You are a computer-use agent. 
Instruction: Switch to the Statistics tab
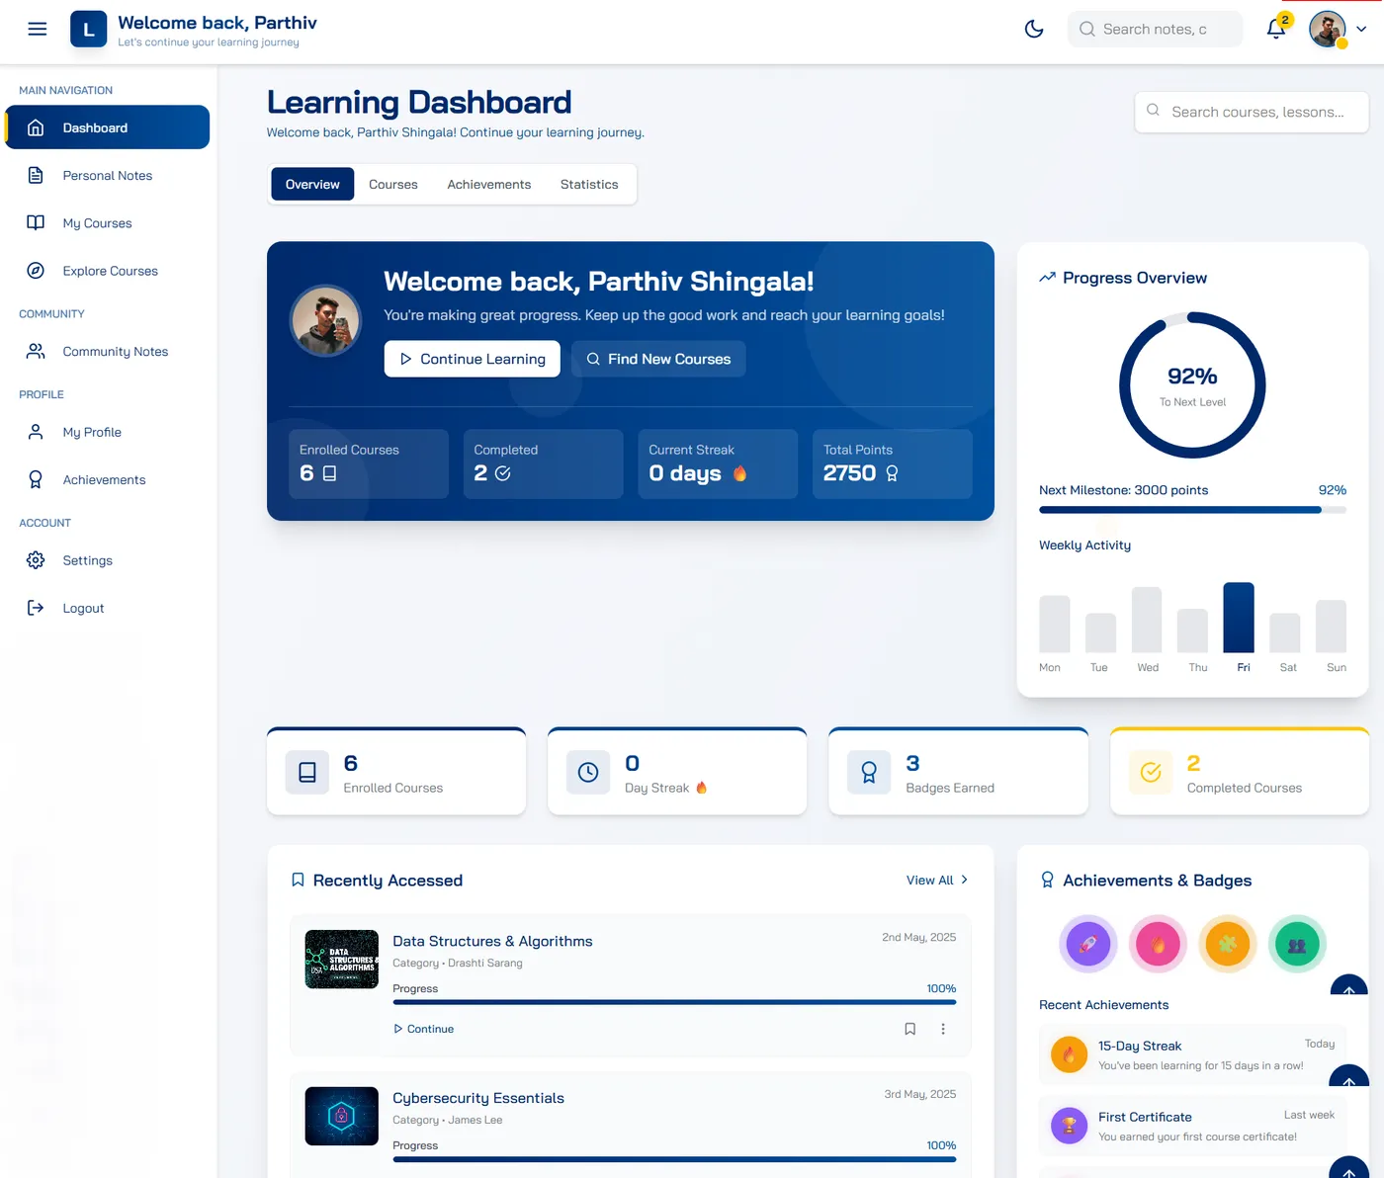tap(589, 185)
